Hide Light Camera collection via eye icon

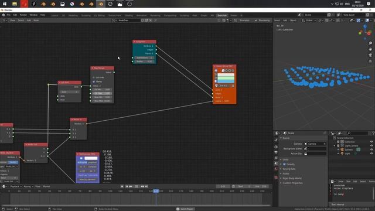(371, 146)
